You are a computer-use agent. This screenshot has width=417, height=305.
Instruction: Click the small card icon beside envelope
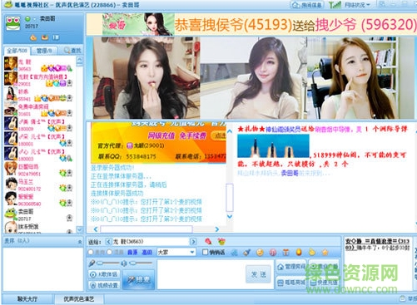coord(56,37)
